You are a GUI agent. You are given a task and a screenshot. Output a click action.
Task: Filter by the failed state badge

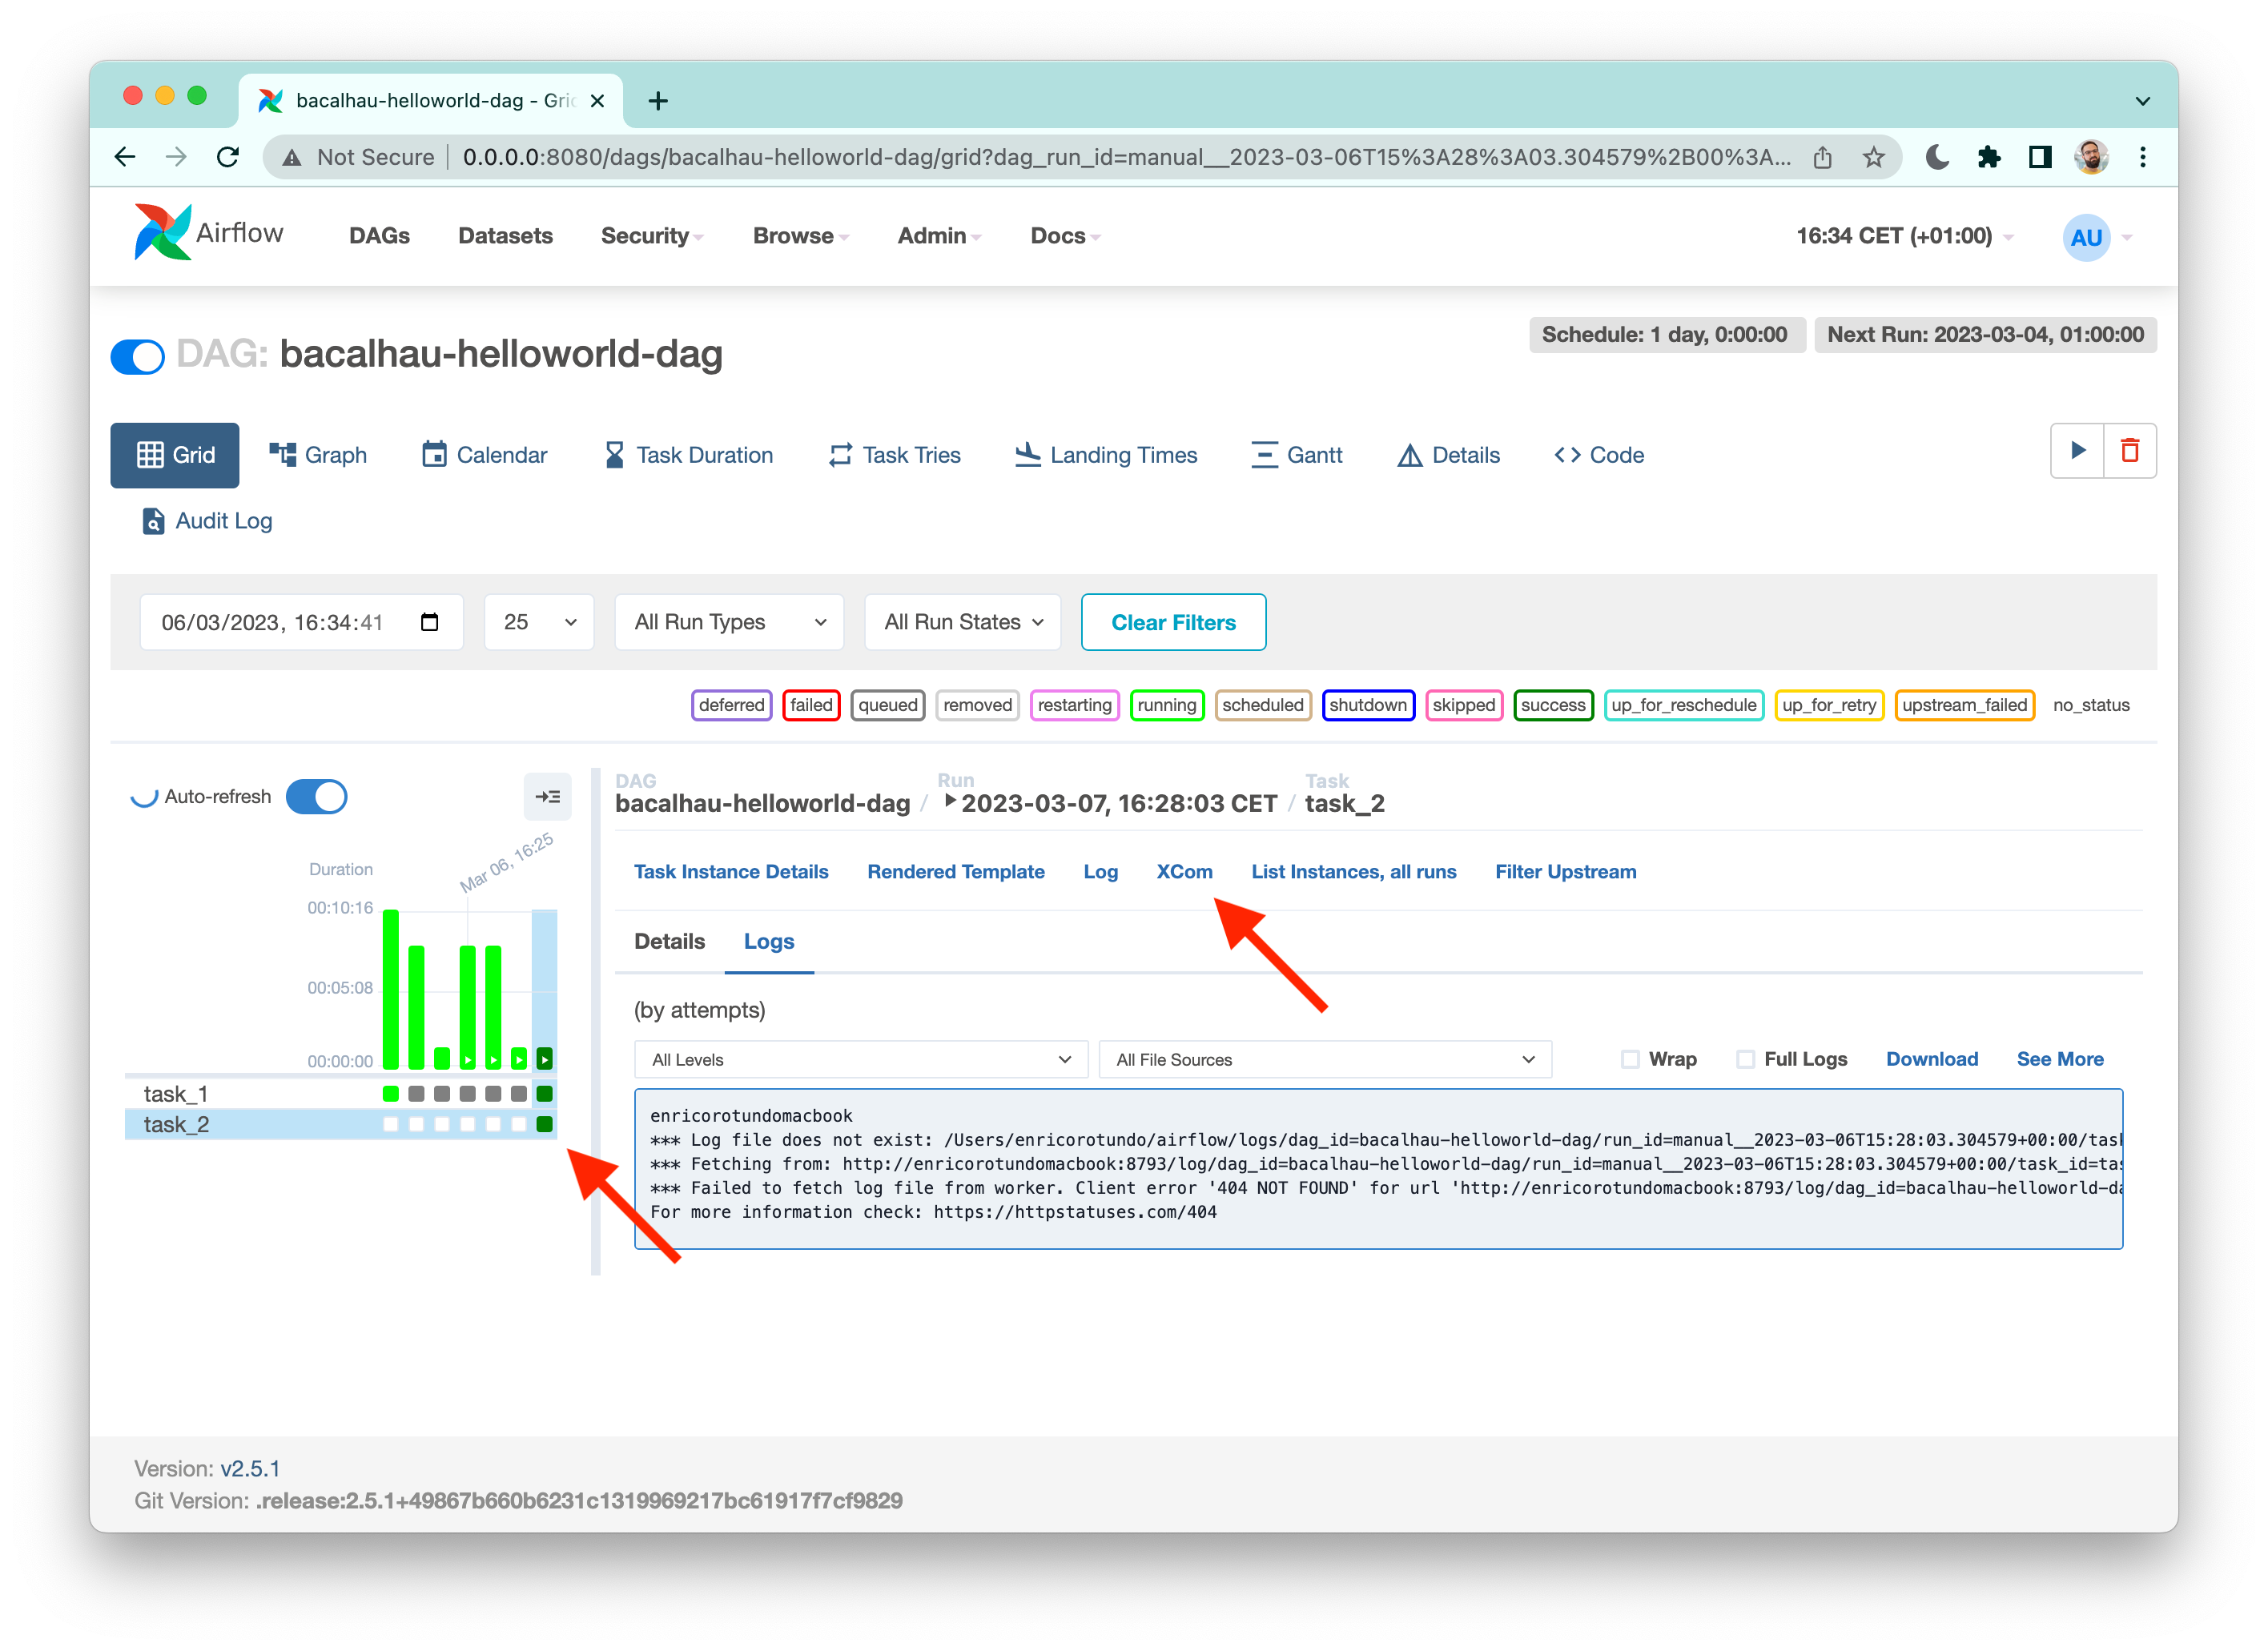(811, 705)
